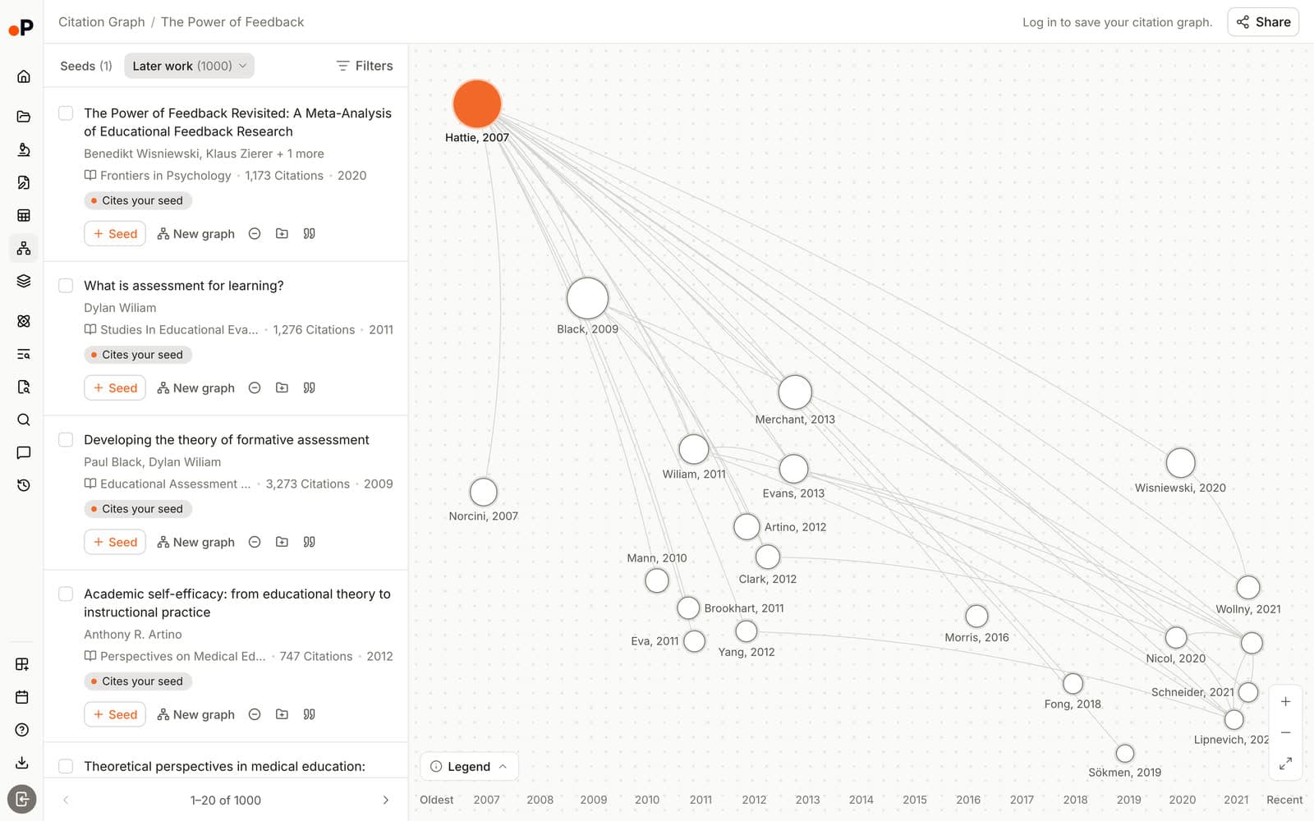The width and height of the screenshot is (1314, 821).
Task: Open the help question mark icon
Action: pyautogui.click(x=22, y=730)
